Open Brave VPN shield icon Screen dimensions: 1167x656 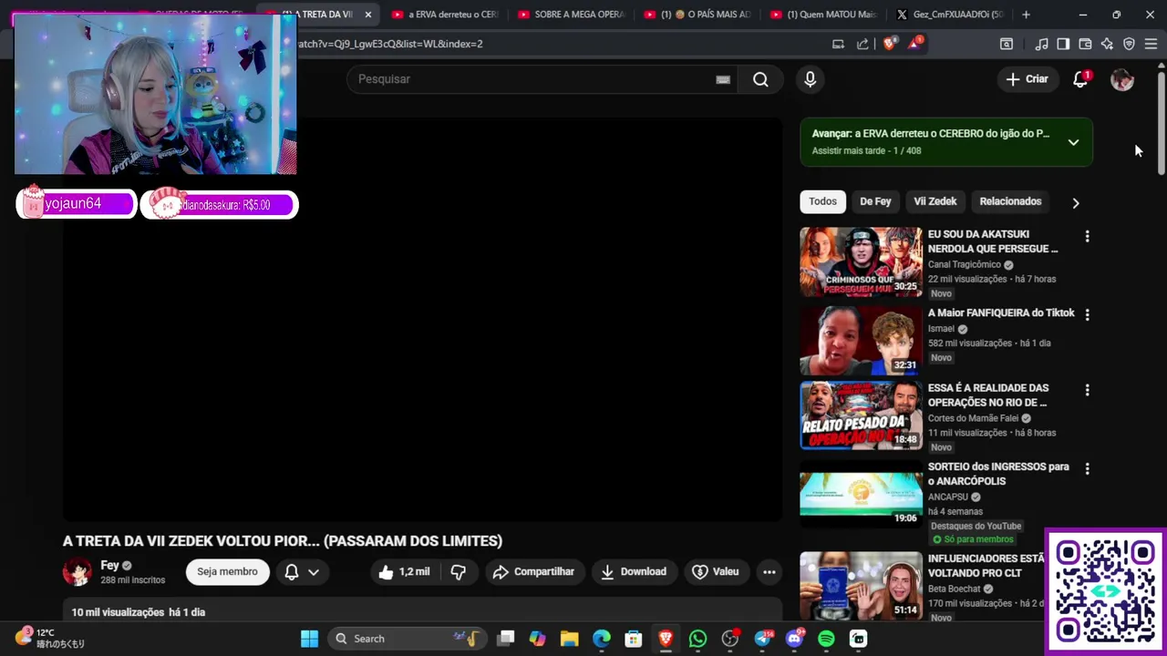[x=1129, y=44]
